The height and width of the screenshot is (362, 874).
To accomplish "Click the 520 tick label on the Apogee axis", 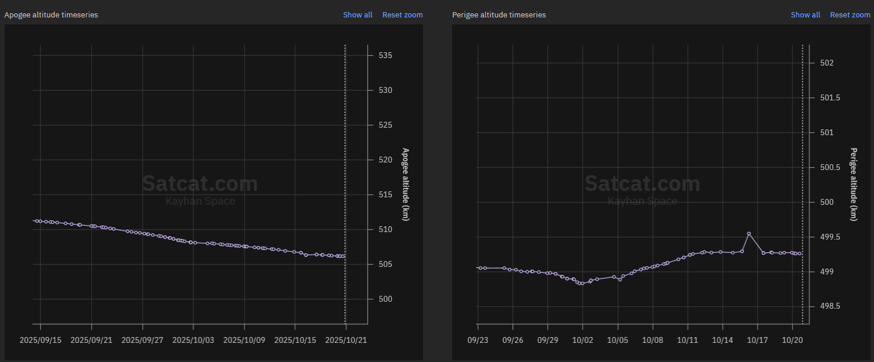I will click(385, 160).
